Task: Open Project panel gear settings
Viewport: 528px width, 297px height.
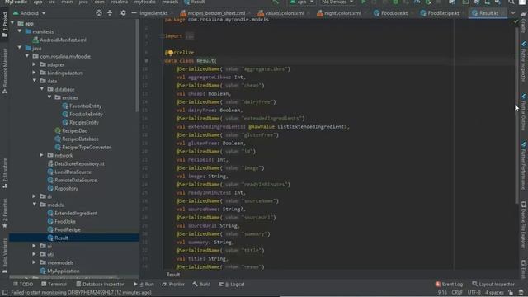Action: pos(123,13)
